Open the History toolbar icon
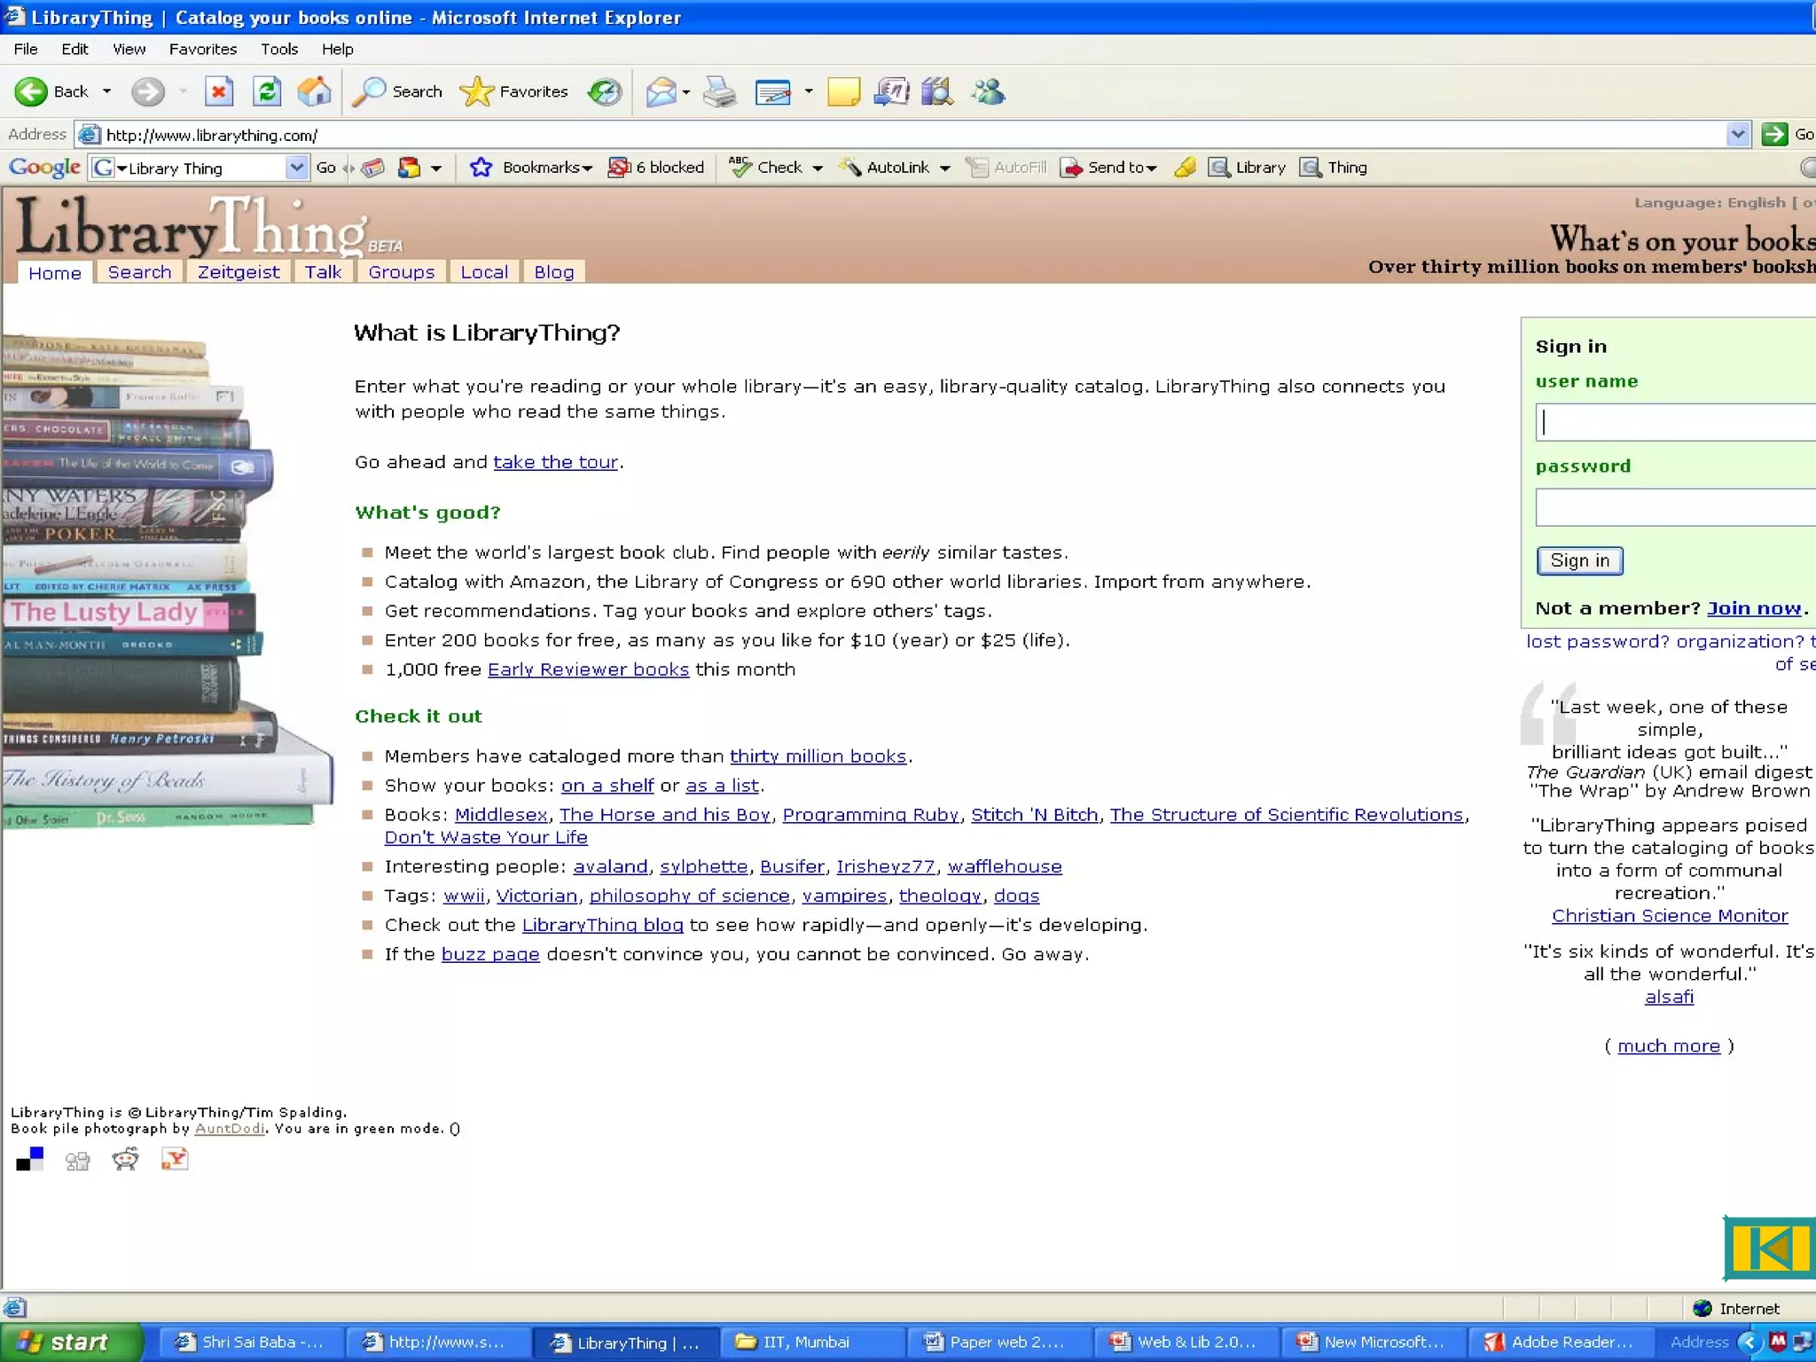This screenshot has height=1362, width=1816. pos(605,91)
